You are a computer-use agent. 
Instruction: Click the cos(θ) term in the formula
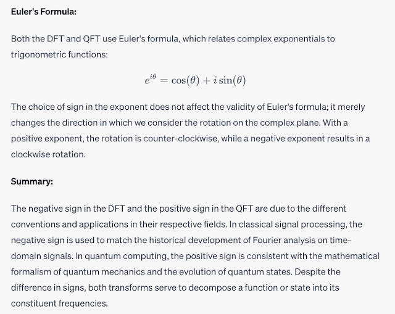pos(185,80)
